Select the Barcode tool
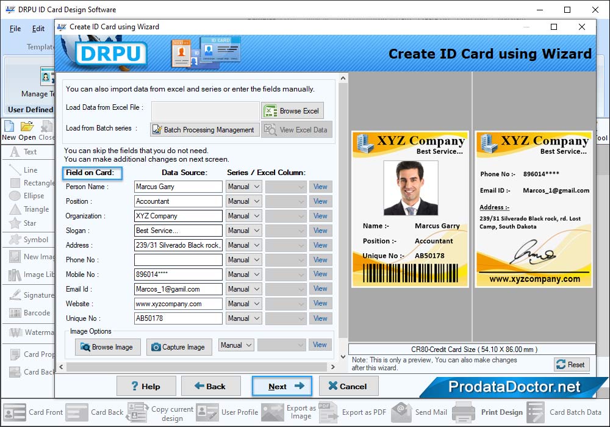The image size is (610, 427). click(29, 313)
